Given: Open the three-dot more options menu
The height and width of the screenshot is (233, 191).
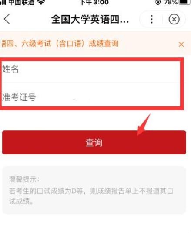Looking at the screenshot, I should coord(151,19).
